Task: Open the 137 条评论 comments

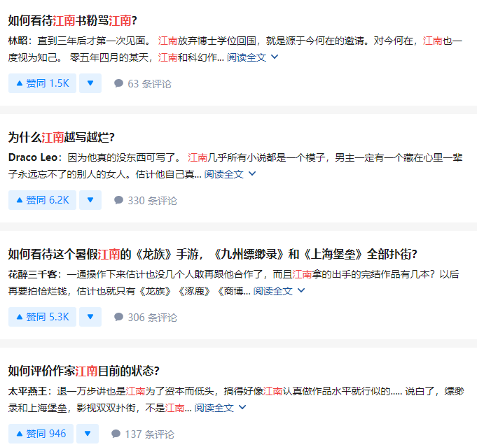Action: 143,434
